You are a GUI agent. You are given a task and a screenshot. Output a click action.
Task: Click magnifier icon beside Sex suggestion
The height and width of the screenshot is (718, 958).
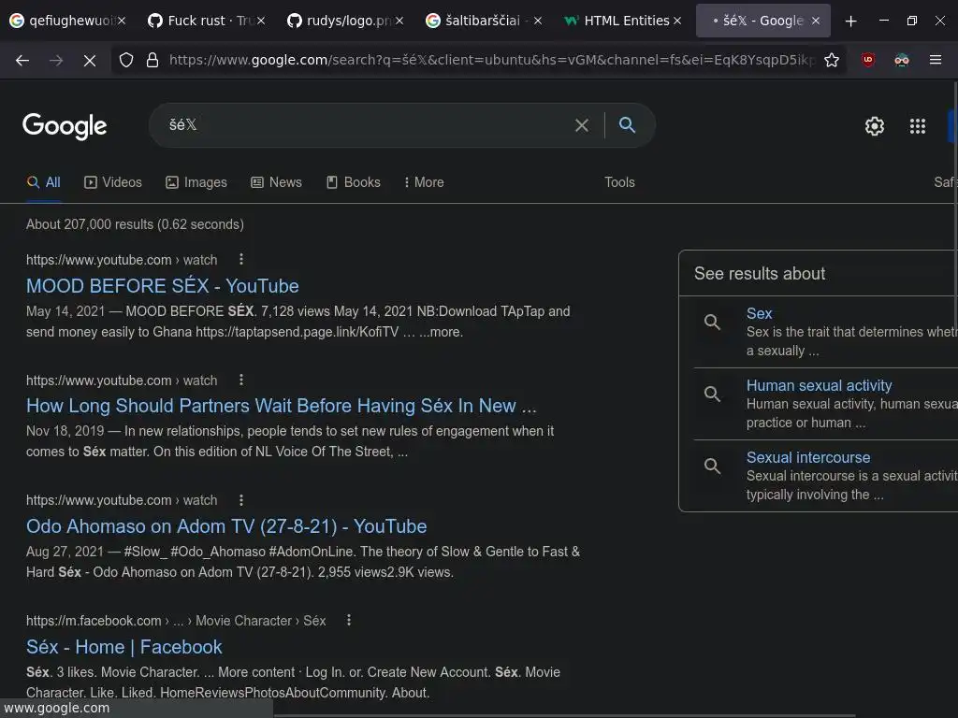coord(712,322)
